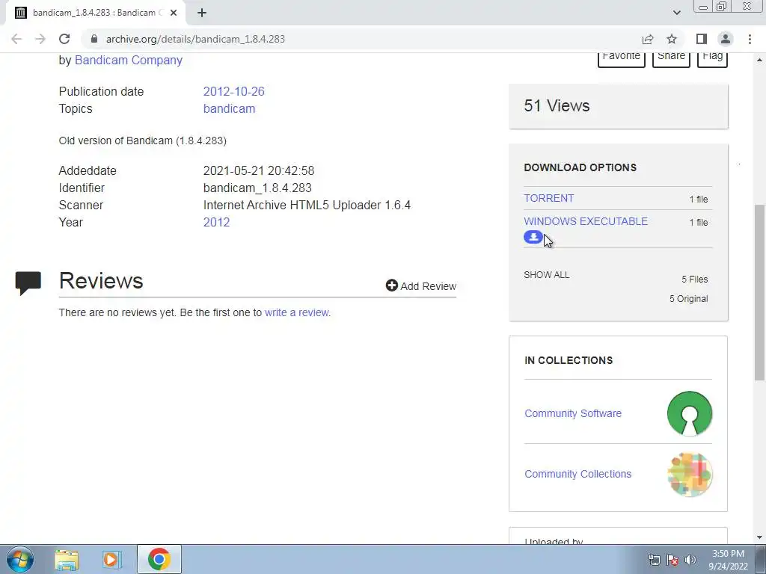Click the Reviews speech bubble icon
This screenshot has width=766, height=574.
point(28,283)
